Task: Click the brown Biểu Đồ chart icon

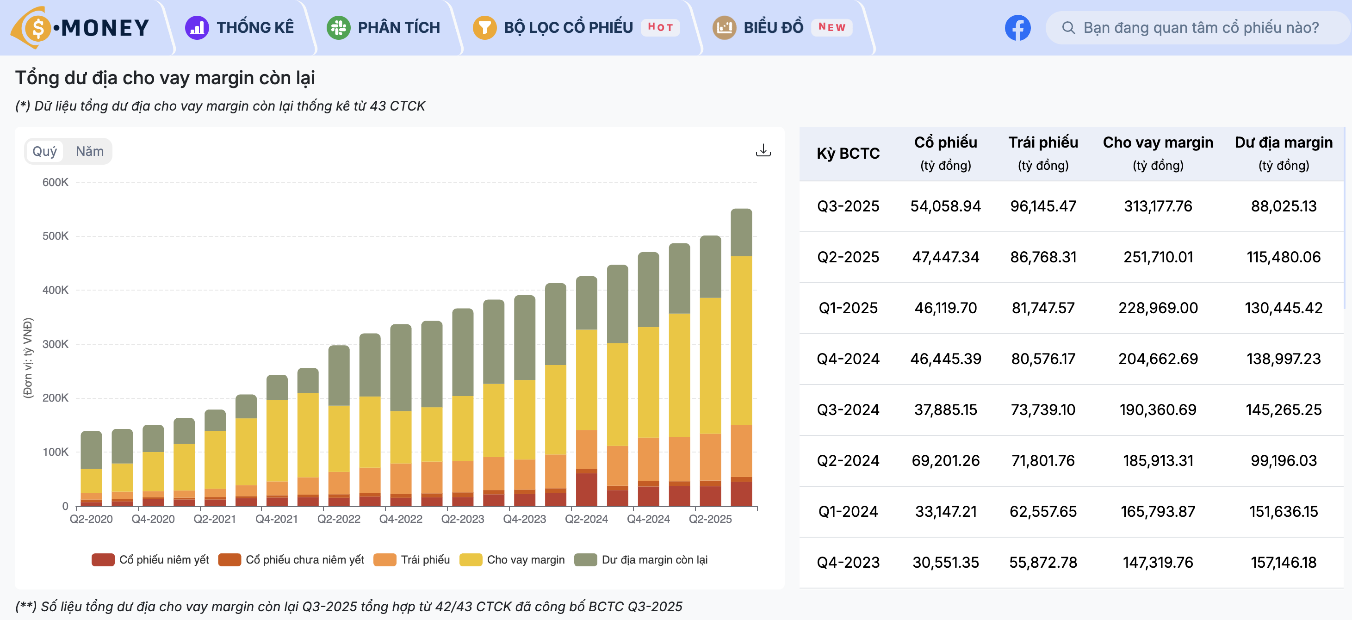Action: click(x=724, y=27)
